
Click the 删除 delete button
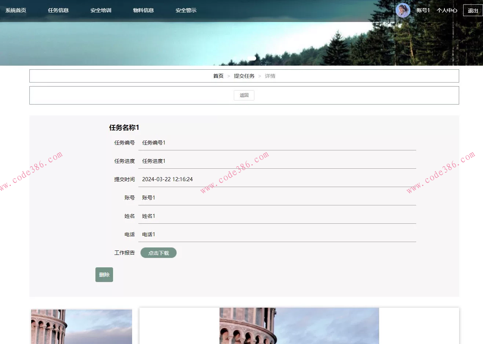104,274
